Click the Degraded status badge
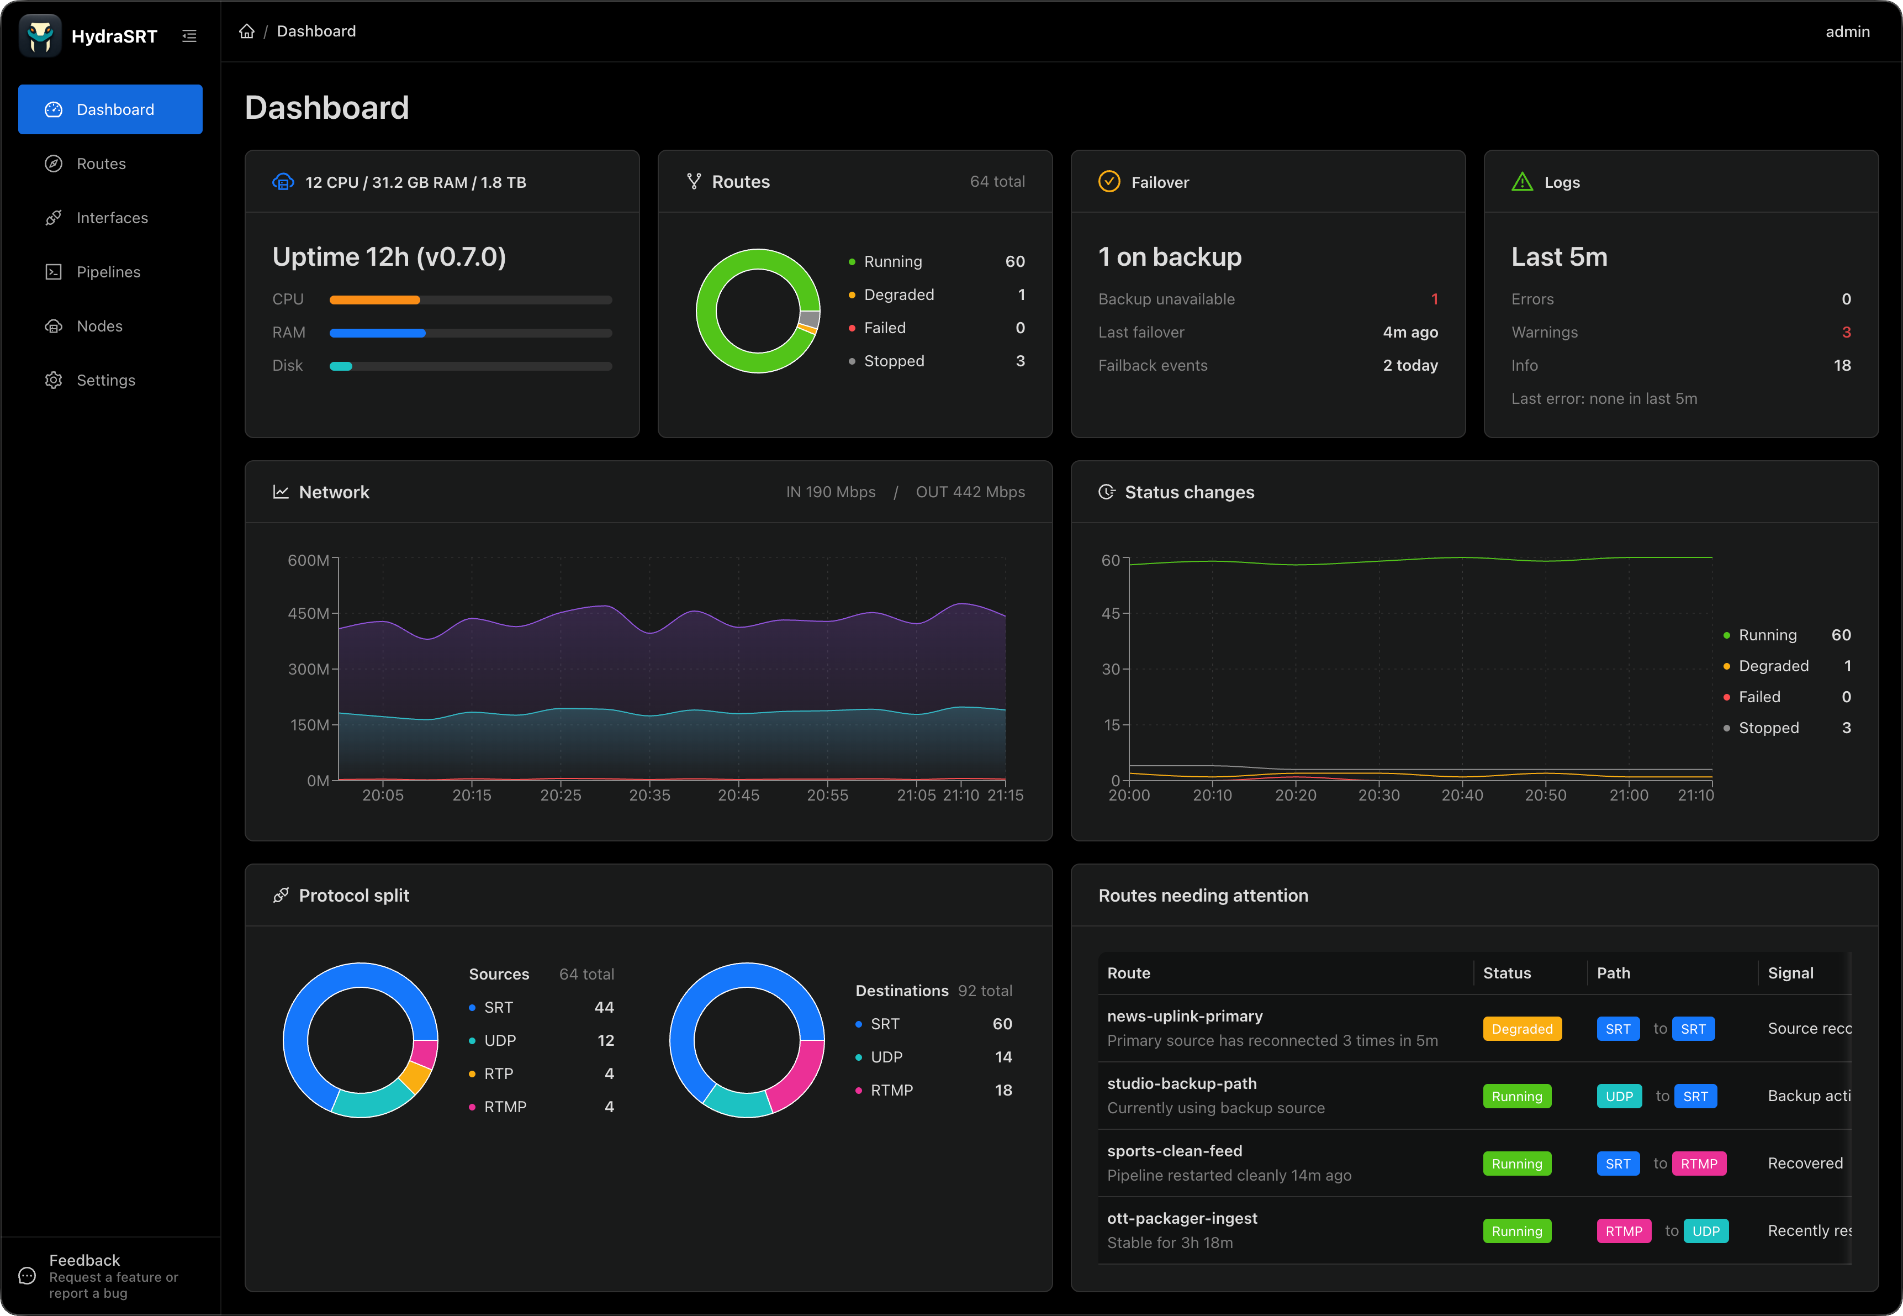Viewport: 1903px width, 1316px height. tap(1521, 1029)
